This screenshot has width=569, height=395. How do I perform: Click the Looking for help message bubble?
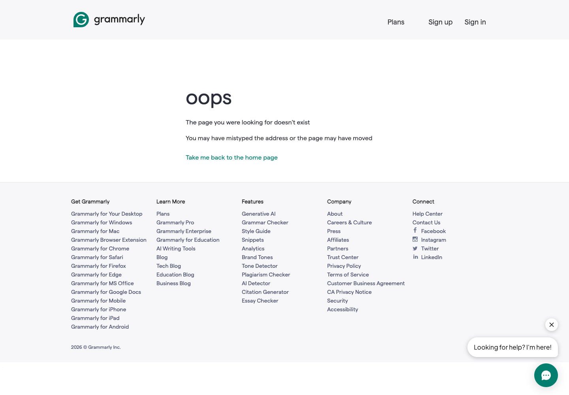pos(512,347)
